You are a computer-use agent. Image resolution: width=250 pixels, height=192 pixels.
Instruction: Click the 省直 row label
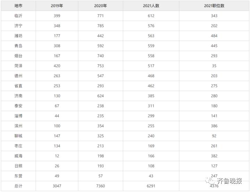click(18, 86)
